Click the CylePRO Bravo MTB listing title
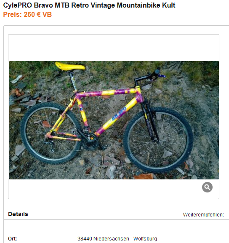 coord(89,5)
